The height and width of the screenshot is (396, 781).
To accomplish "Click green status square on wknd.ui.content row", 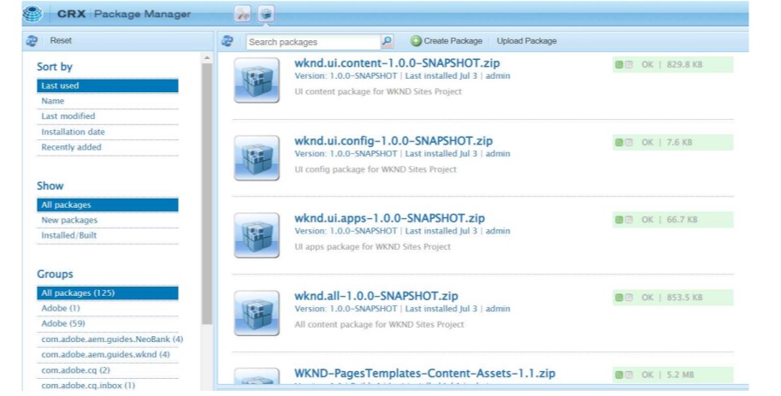I will (x=619, y=65).
